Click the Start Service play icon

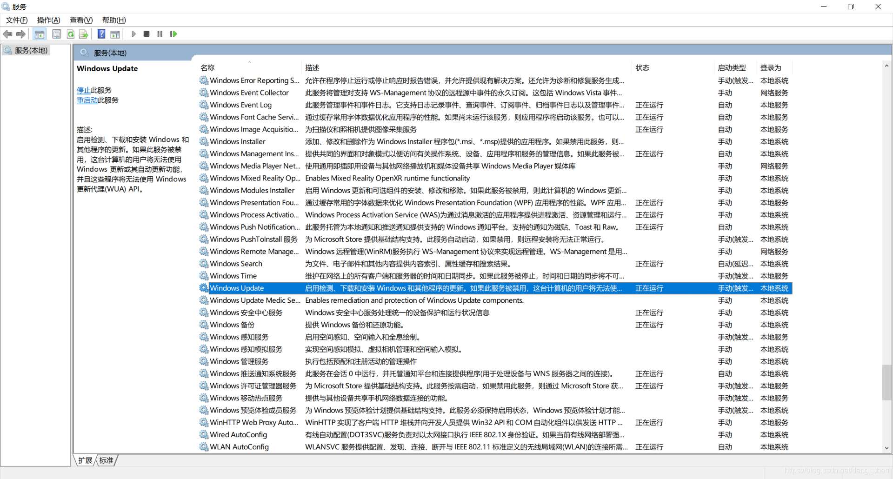click(x=133, y=34)
